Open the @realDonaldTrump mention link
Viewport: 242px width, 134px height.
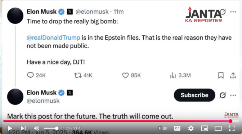(53, 38)
